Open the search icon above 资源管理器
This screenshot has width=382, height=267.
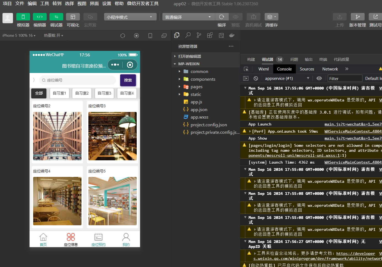(188, 35)
